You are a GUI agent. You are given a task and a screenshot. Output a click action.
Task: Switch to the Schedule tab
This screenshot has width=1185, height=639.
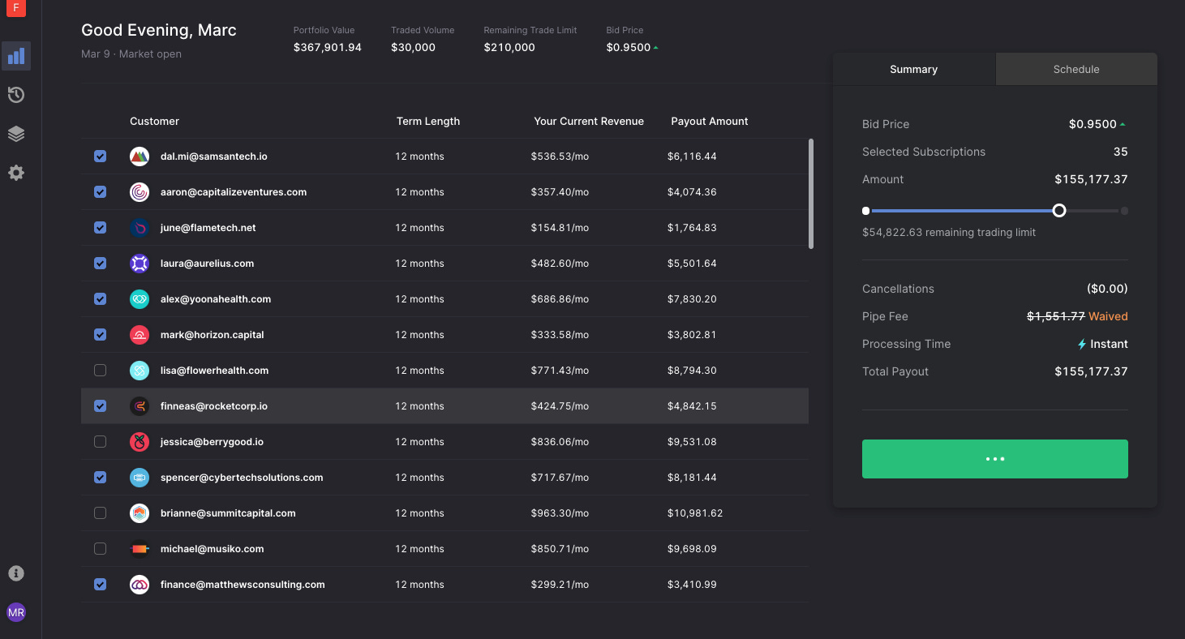(1076, 69)
